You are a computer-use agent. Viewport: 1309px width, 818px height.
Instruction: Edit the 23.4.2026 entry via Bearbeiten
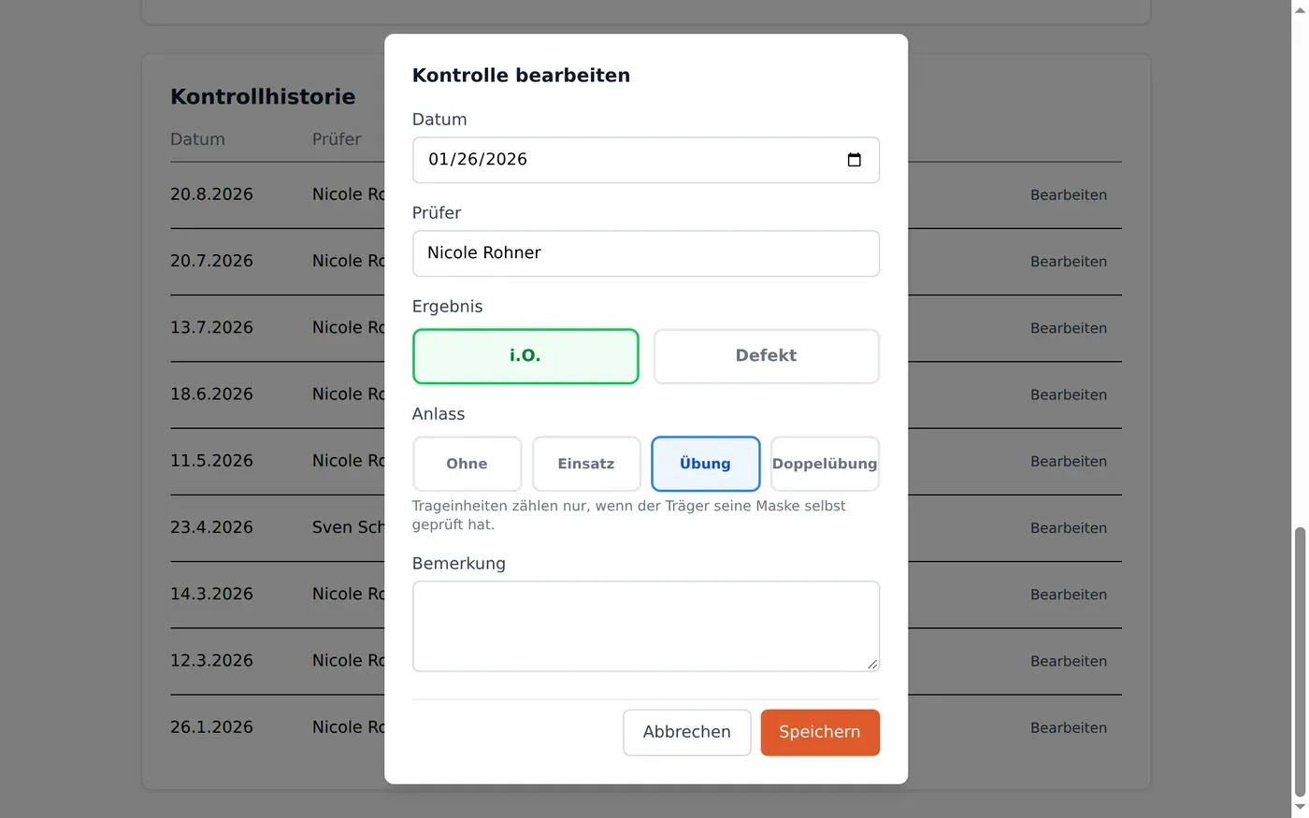(1069, 528)
